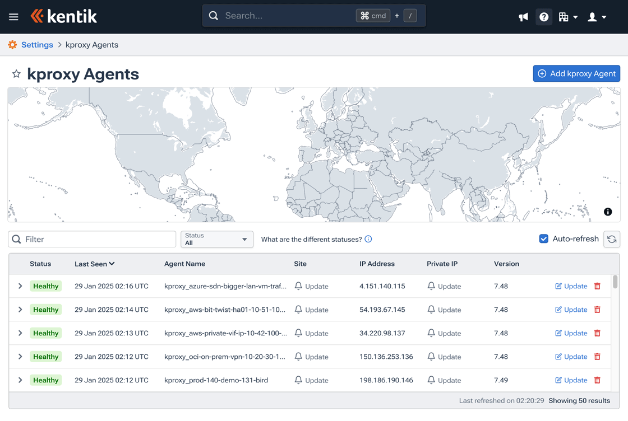Update version on the kproxy_prod agent row
The image size is (628, 421).
tap(571, 380)
